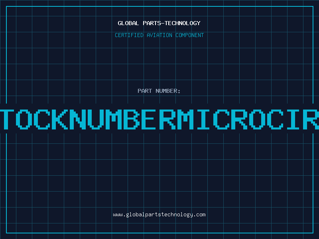
Task: Click the PART NUMBER: label
Action: point(159,91)
